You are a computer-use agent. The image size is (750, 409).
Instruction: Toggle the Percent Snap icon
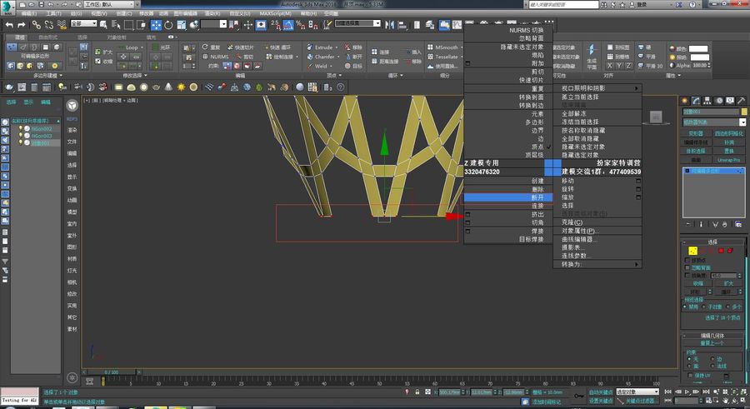300,25
